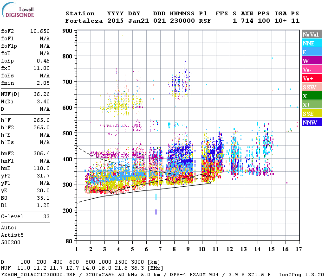Click the X- dark green legend swatch
The height and width of the screenshot is (278, 325).
(x=312, y=96)
